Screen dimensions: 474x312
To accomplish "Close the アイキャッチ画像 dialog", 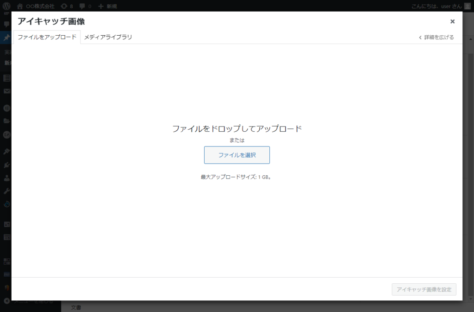I will click(452, 21).
